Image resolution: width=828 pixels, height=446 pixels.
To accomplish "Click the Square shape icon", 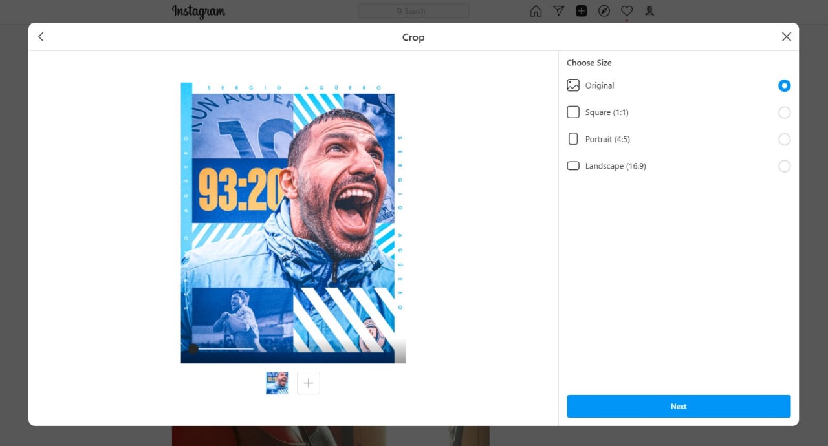I will 573,112.
